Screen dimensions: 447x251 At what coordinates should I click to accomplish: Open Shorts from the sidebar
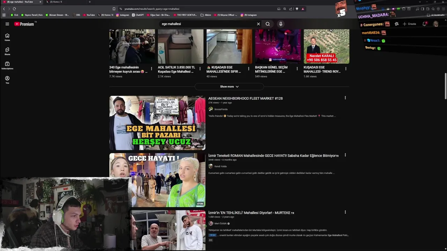pyautogui.click(x=7, y=51)
